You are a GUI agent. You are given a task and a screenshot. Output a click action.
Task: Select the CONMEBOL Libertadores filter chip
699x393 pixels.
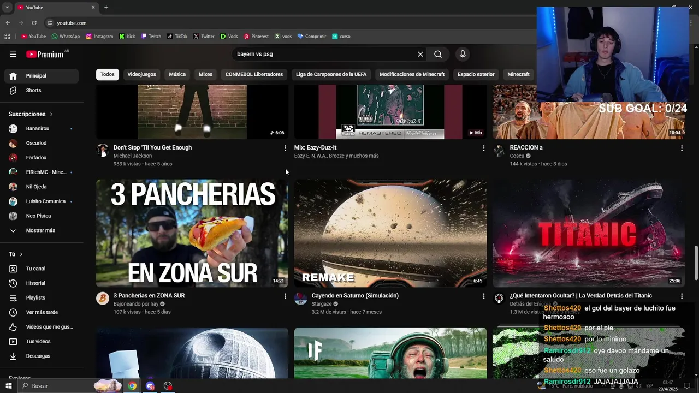pyautogui.click(x=254, y=74)
